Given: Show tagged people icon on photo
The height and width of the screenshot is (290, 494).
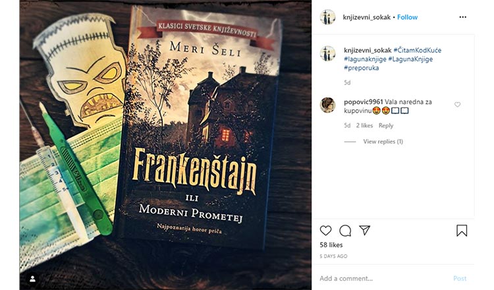Looking at the screenshot, I should click(32, 279).
